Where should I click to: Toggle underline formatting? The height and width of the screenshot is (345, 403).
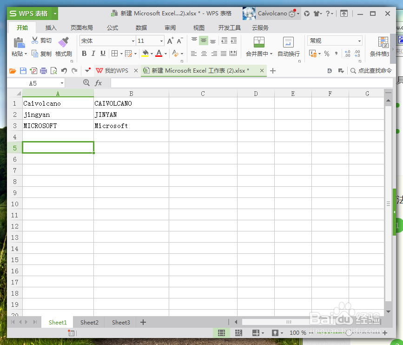point(103,54)
